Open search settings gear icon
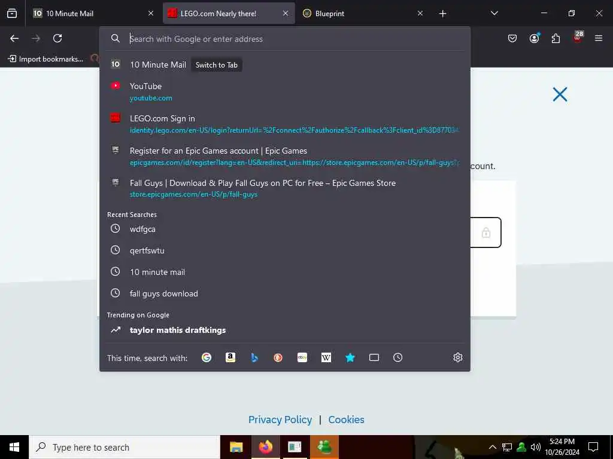613x459 pixels. click(458, 357)
